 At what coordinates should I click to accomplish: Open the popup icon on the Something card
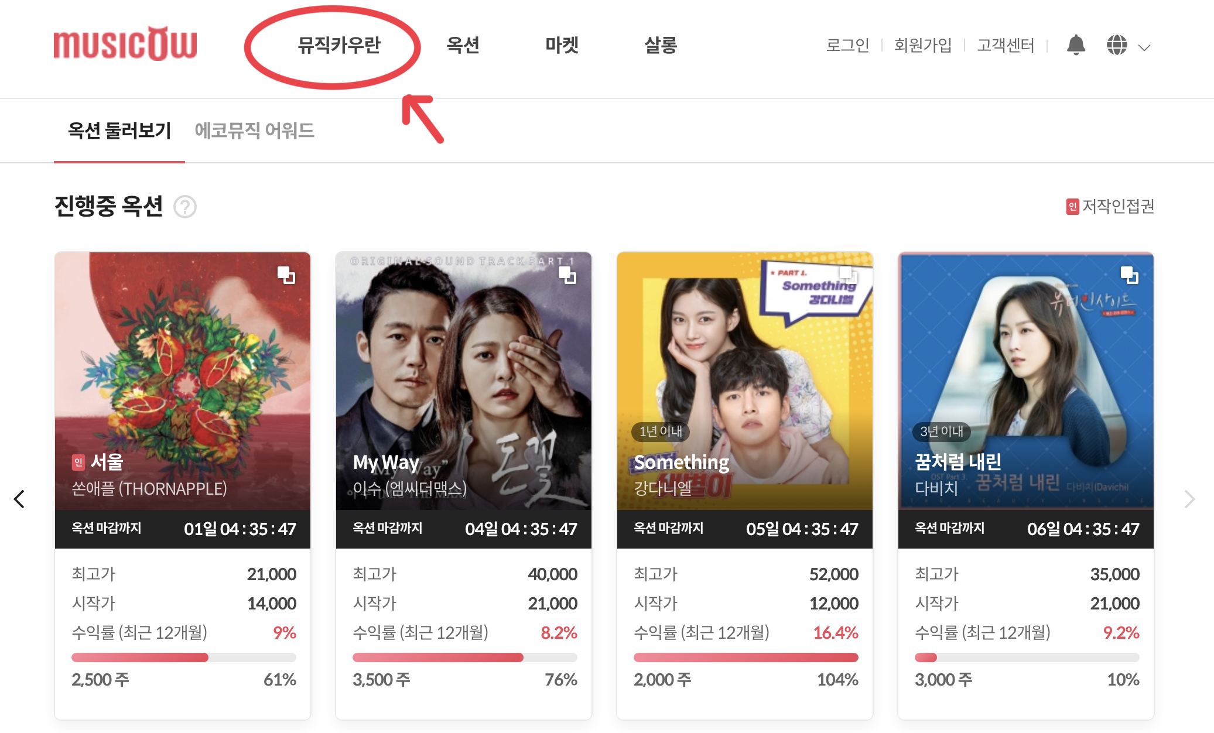(x=849, y=275)
